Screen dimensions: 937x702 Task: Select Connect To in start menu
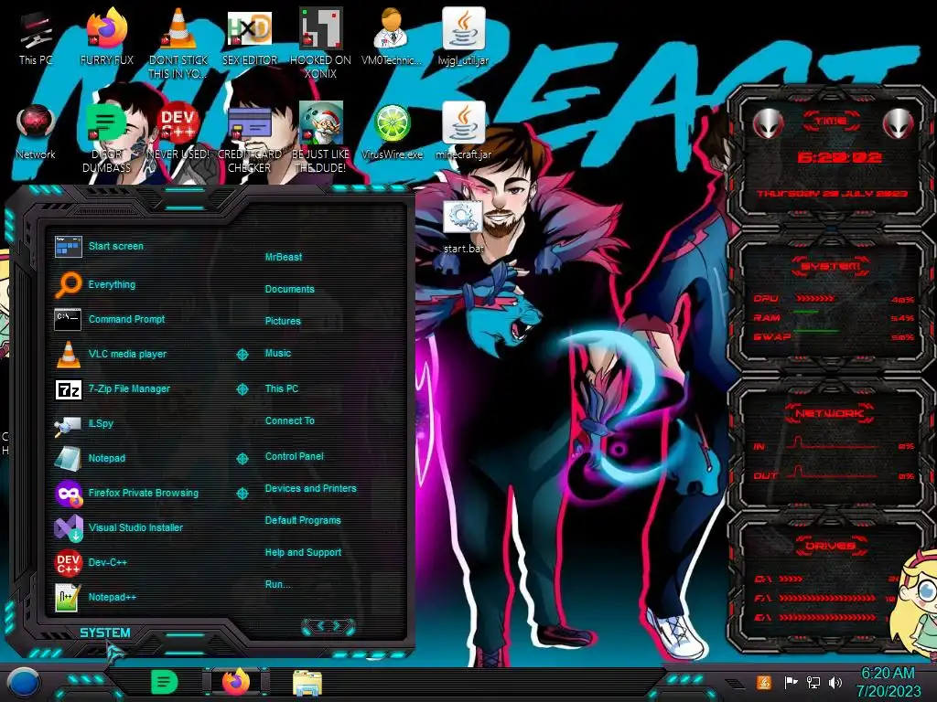pos(289,420)
